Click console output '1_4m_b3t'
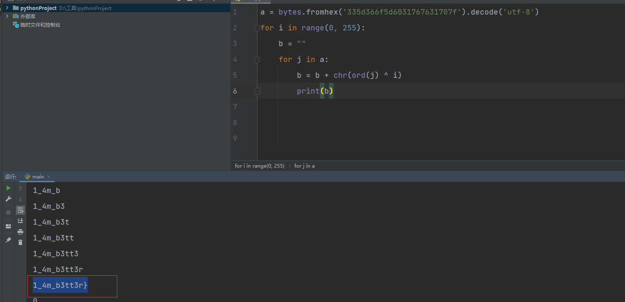 pyautogui.click(x=51, y=222)
